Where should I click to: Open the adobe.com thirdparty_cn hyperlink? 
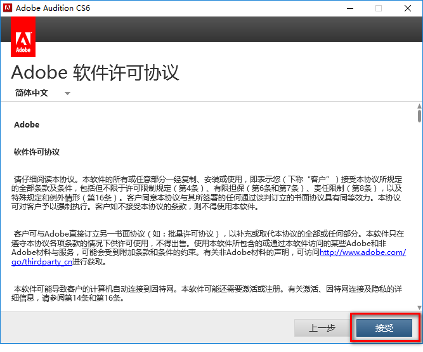[x=363, y=252]
